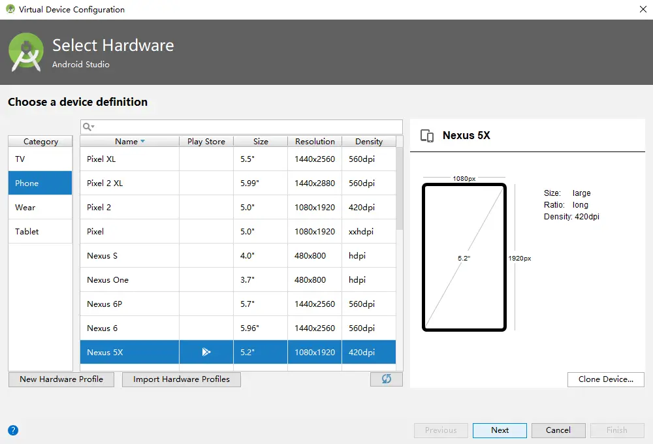Sort by the Density column header
This screenshot has height=444, width=653.
point(368,141)
